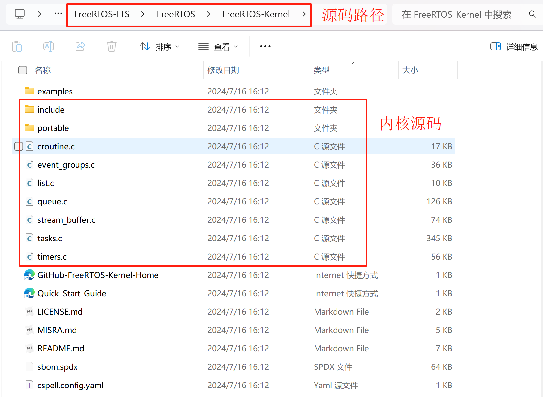This screenshot has width=543, height=397.
Task: Click the GitHub-FreeRTOS-Kernel-Home shortcut icon
Action: pyautogui.click(x=30, y=275)
